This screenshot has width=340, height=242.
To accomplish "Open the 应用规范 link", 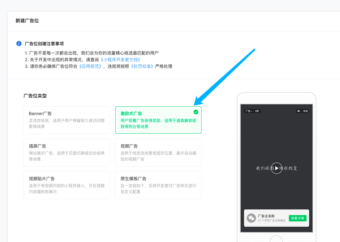I will [90, 66].
